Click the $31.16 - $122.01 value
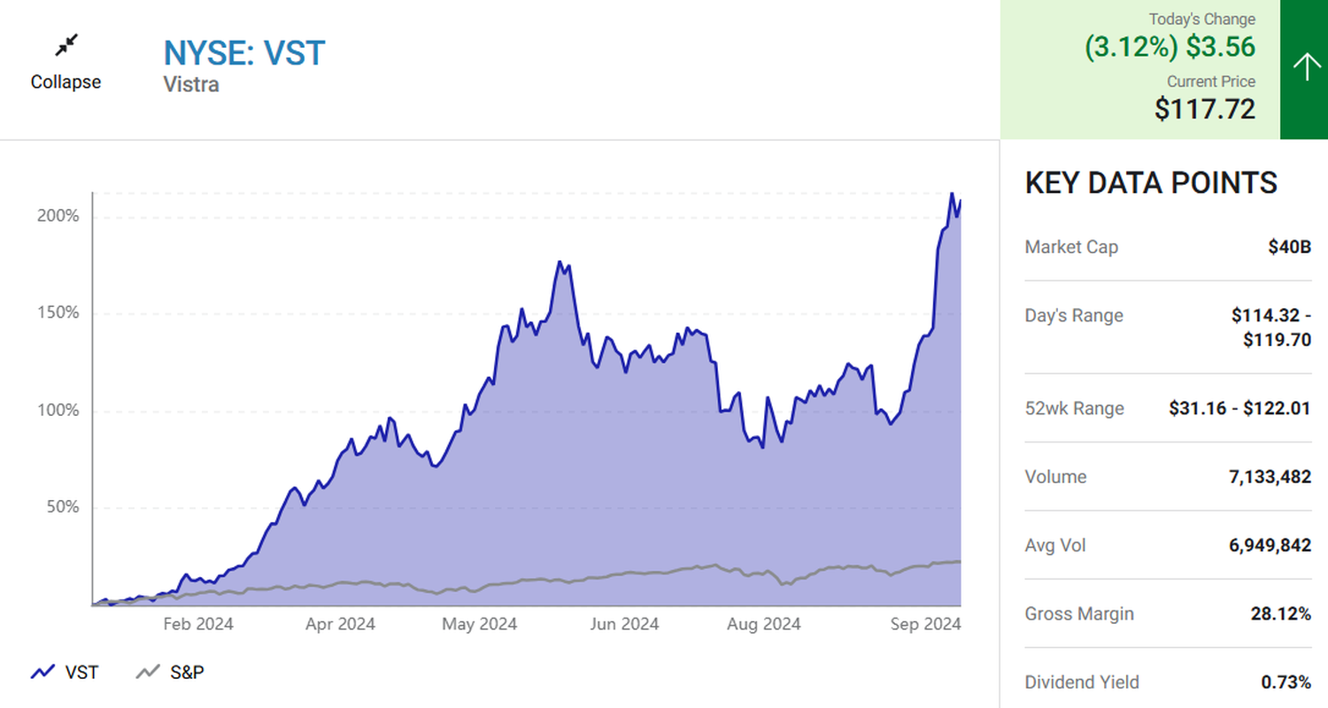 click(1240, 409)
